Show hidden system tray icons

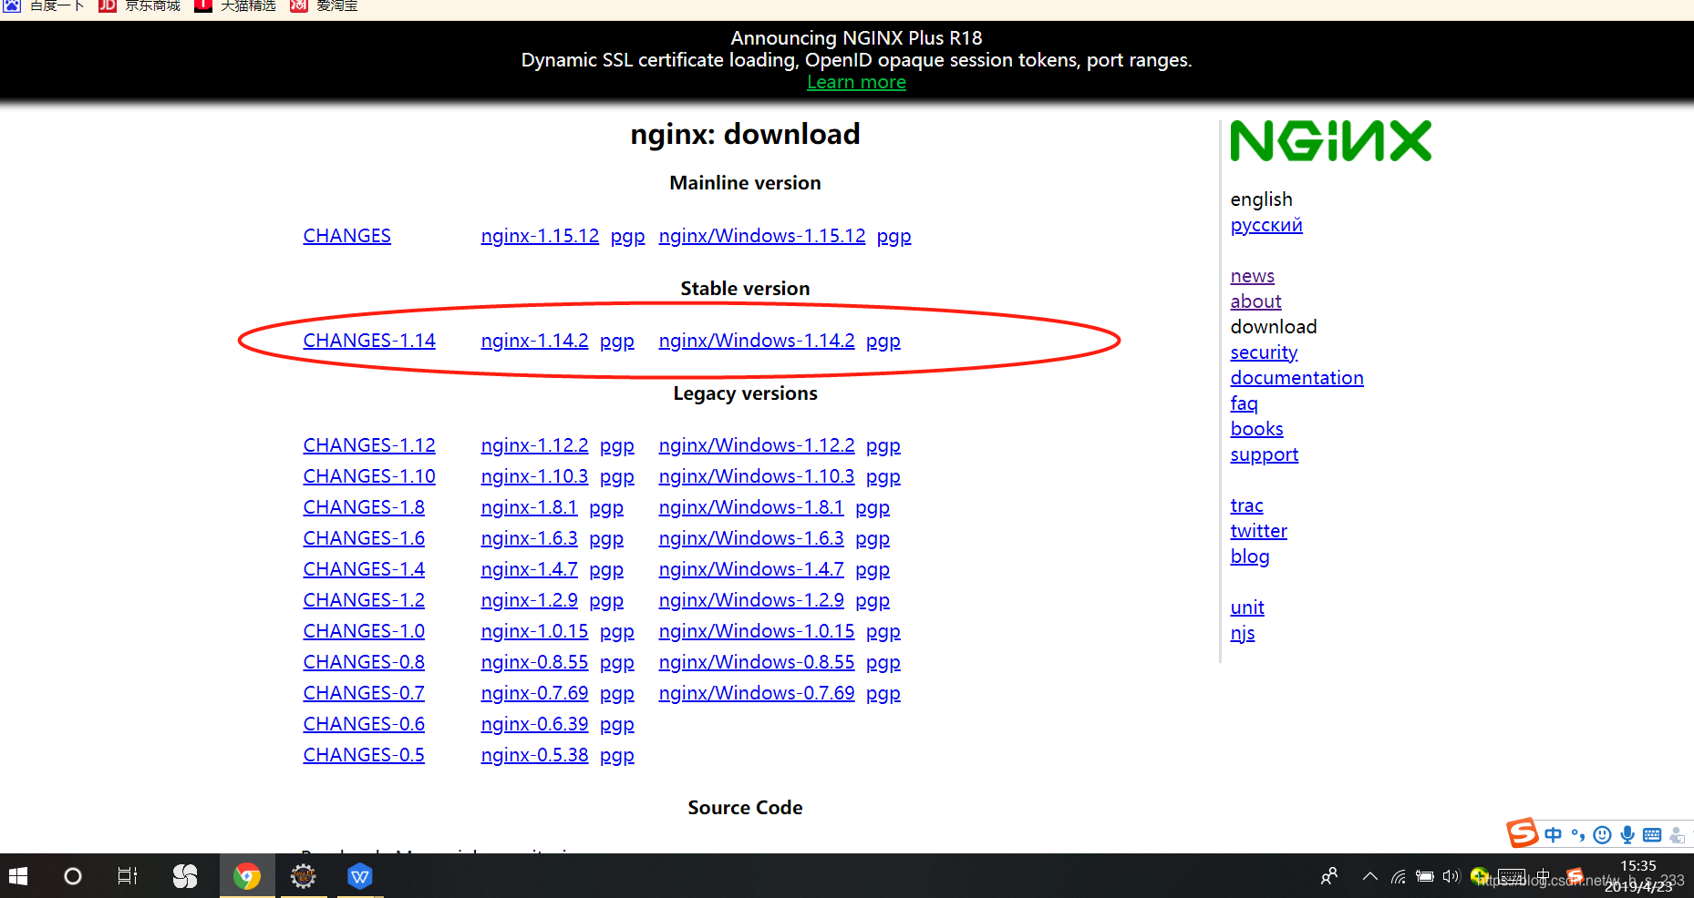1370,876
